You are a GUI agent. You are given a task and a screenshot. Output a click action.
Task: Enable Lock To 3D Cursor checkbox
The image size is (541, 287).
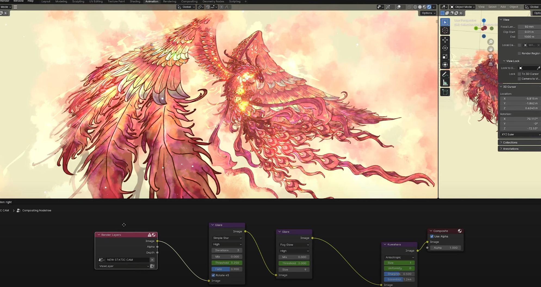point(519,74)
